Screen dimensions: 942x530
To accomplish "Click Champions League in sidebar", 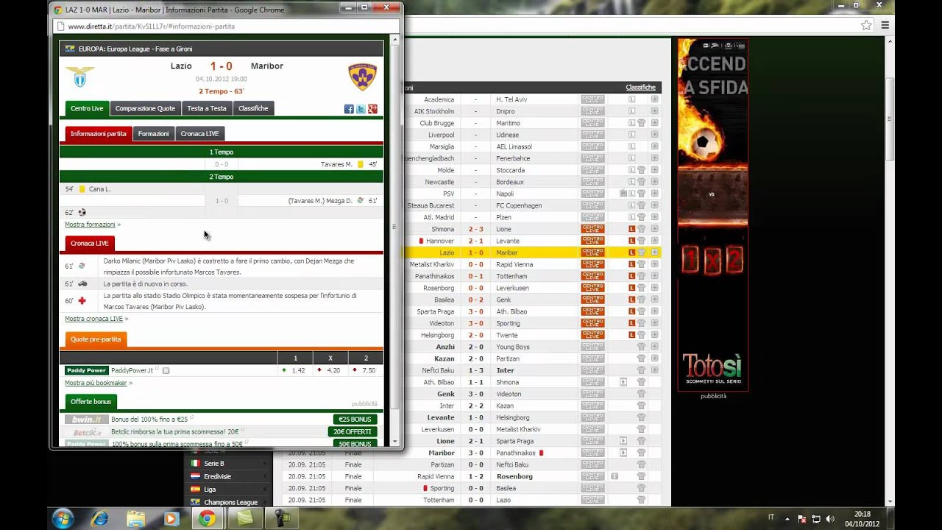I will pos(230,502).
